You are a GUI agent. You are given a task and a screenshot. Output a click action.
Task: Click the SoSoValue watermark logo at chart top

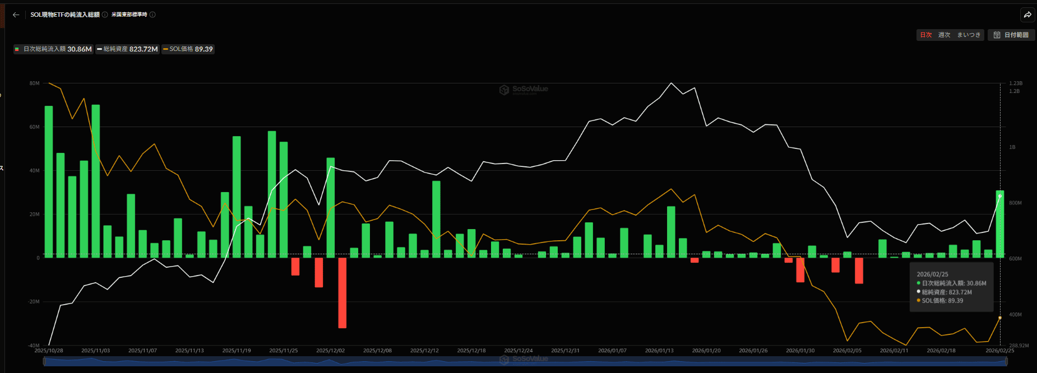[504, 90]
